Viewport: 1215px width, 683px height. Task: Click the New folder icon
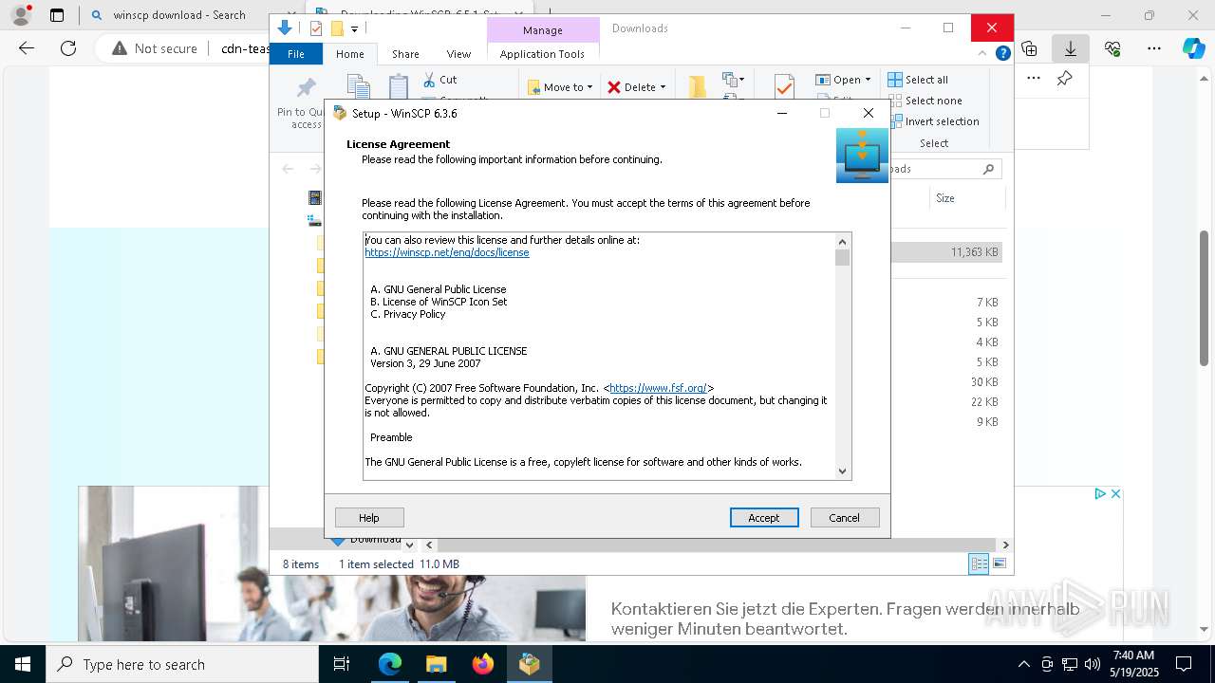point(698,86)
